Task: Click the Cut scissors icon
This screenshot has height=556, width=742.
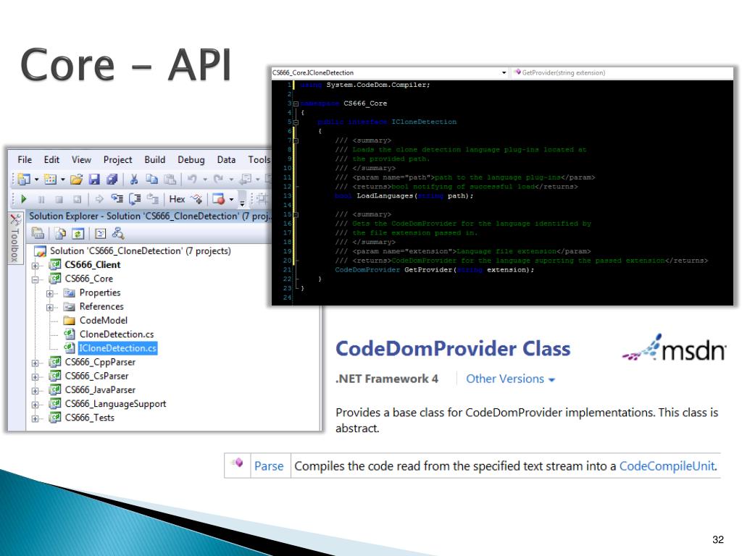Action: [x=134, y=179]
